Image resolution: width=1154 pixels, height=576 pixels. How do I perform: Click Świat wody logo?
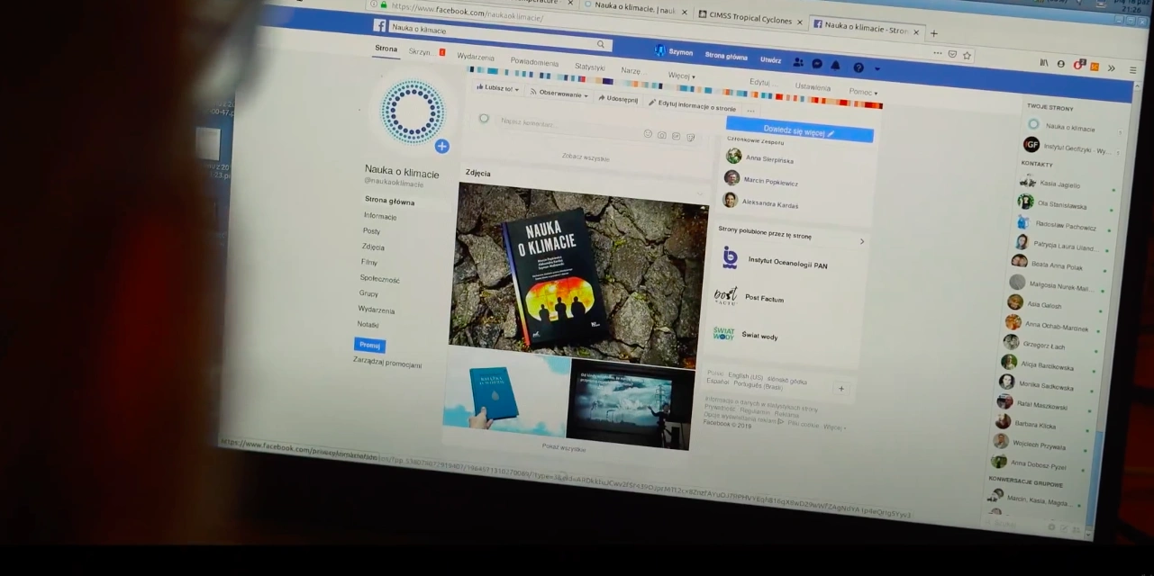pyautogui.click(x=723, y=333)
